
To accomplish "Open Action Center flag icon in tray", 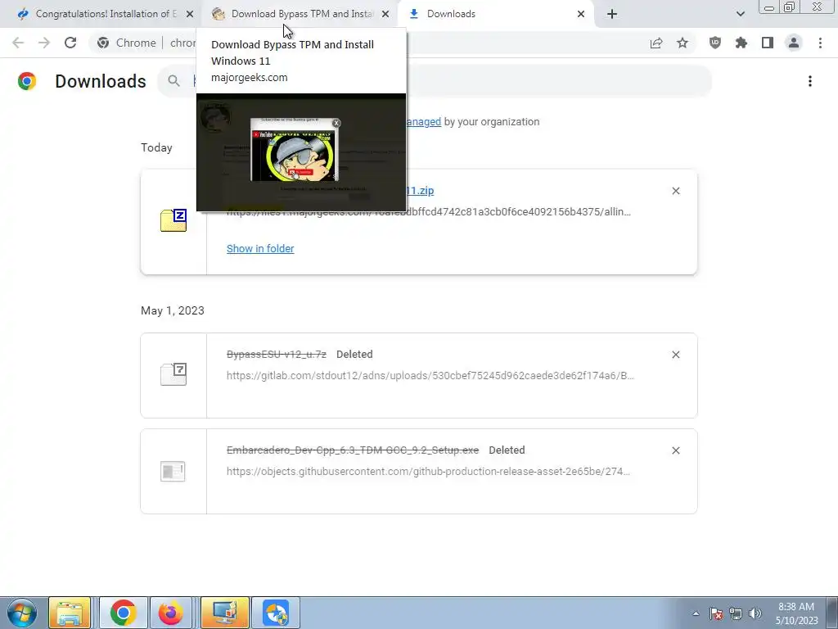I will [x=716, y=613].
